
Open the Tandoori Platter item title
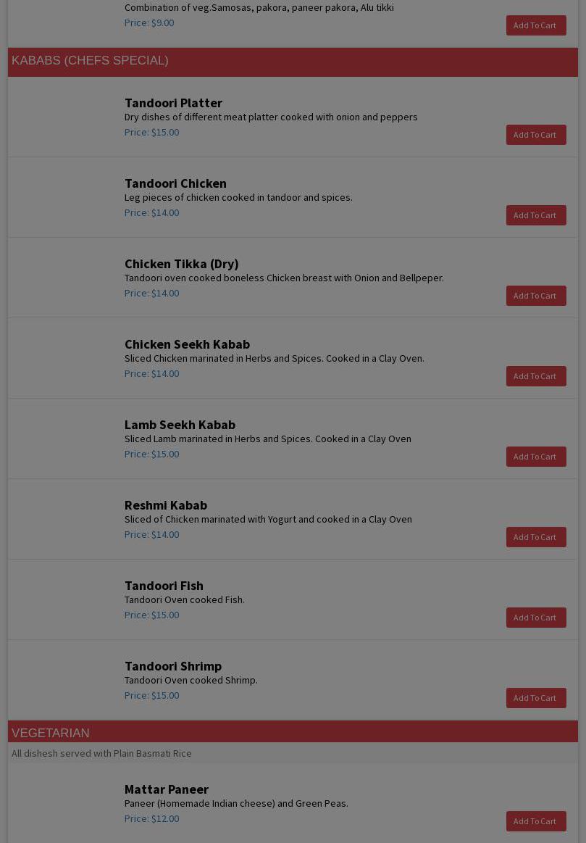click(173, 103)
